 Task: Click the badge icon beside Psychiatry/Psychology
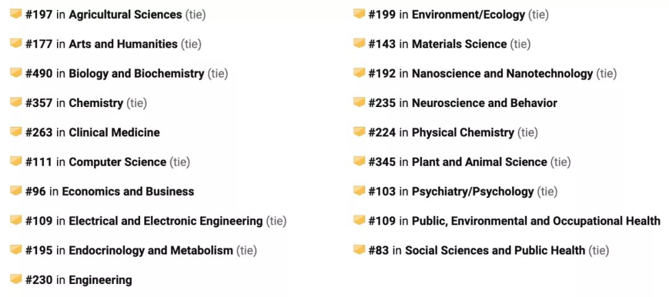pyautogui.click(x=359, y=191)
